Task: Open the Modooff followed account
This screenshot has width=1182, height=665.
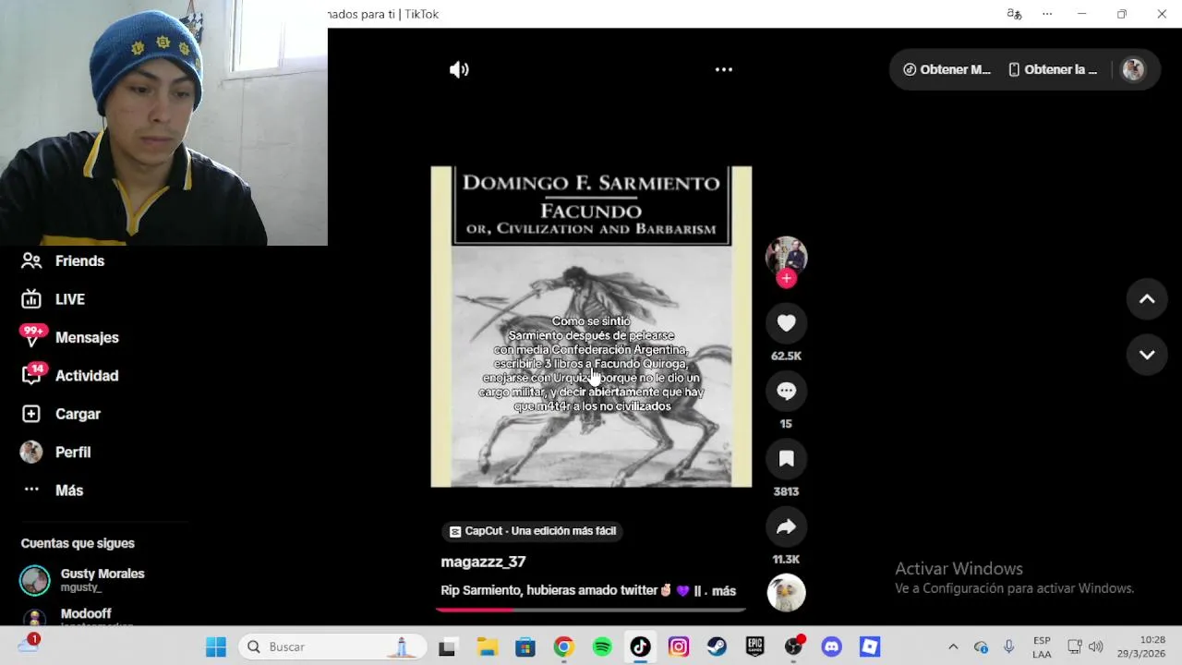Action: (78, 617)
